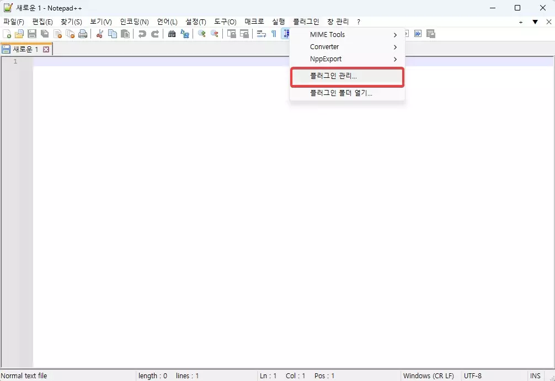Viewport: 555px width, 381px height.
Task: Click the Close All documents toolbar icon
Action: (70, 34)
